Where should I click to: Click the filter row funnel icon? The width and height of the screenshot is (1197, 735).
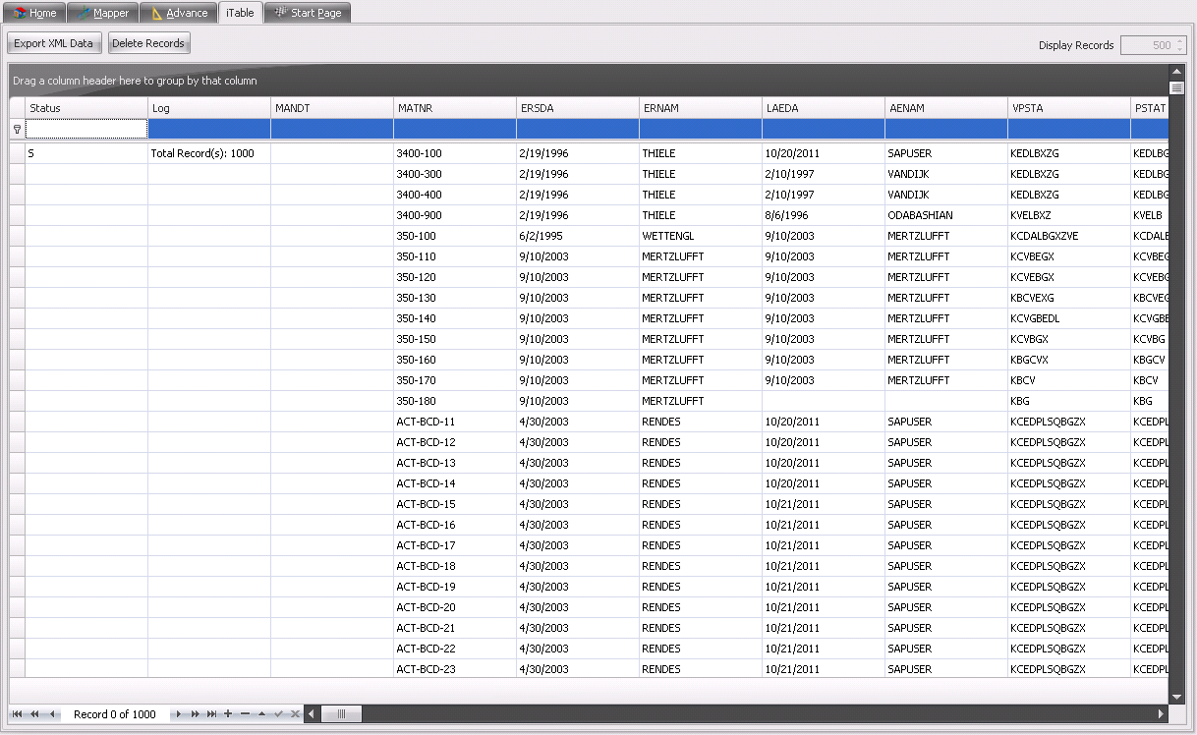(x=17, y=129)
